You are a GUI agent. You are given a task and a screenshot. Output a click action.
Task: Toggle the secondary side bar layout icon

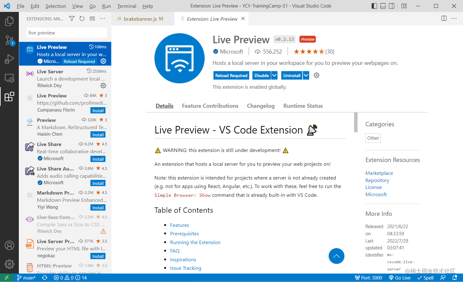pos(391,6)
